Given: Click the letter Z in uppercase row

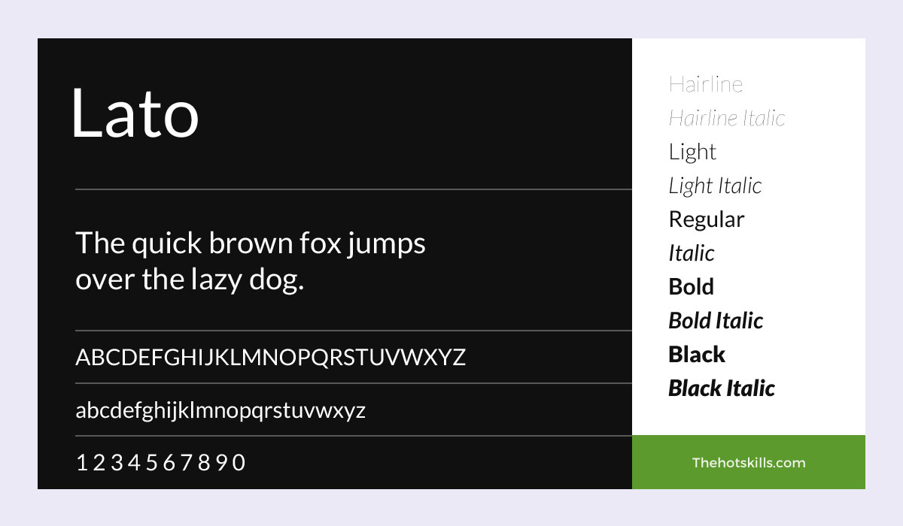Looking at the screenshot, I should pyautogui.click(x=458, y=357).
